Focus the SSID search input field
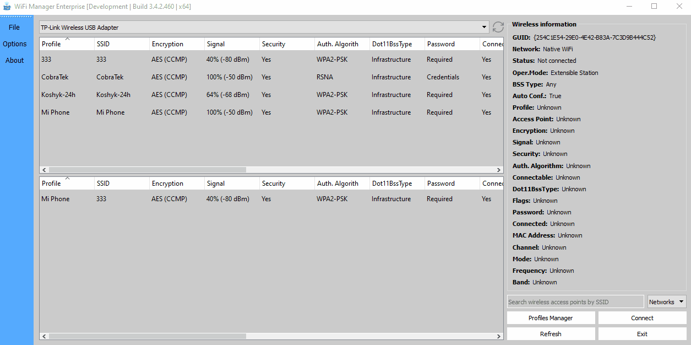691x345 pixels. pyautogui.click(x=575, y=301)
